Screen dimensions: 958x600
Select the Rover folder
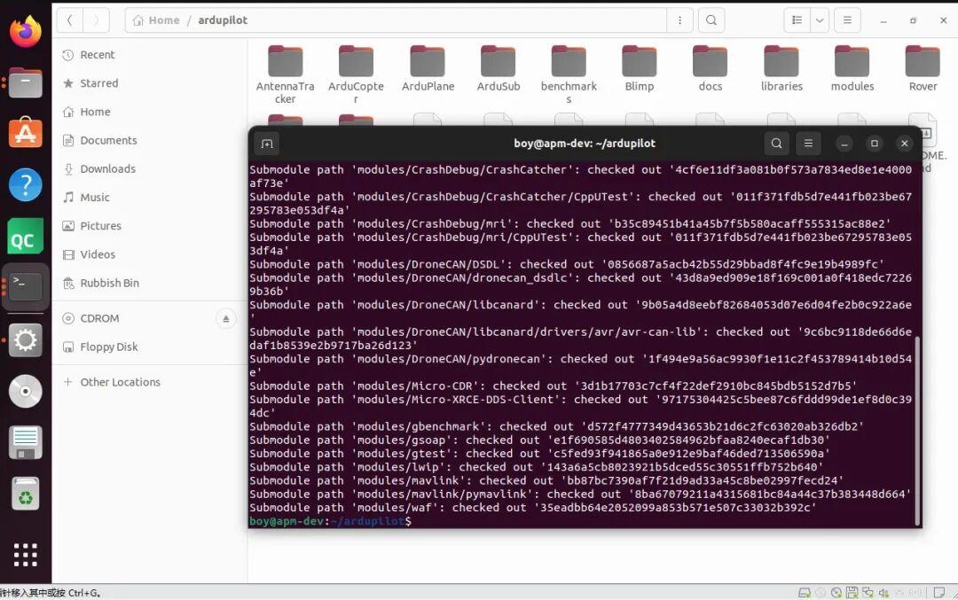(x=923, y=68)
